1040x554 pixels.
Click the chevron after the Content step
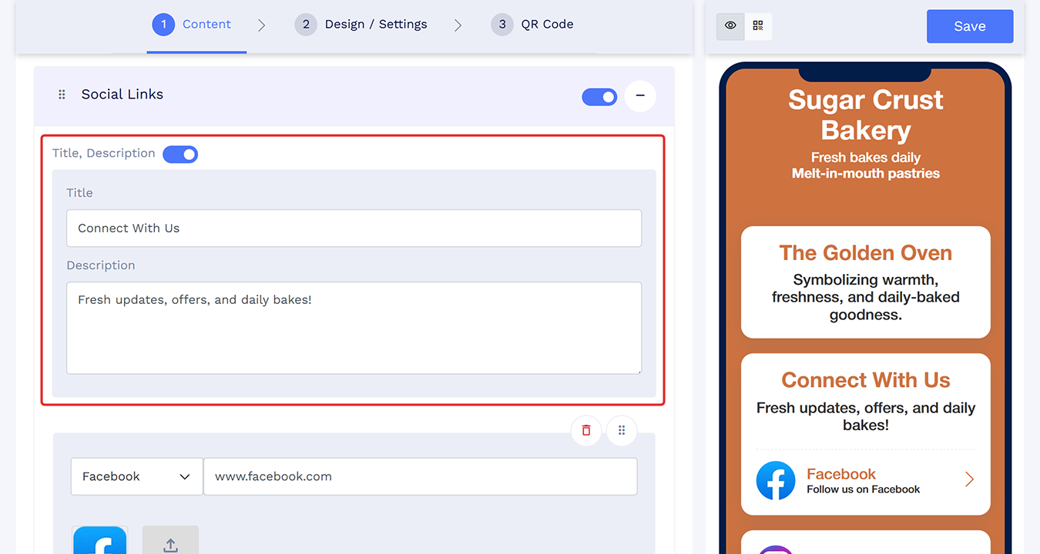point(262,25)
